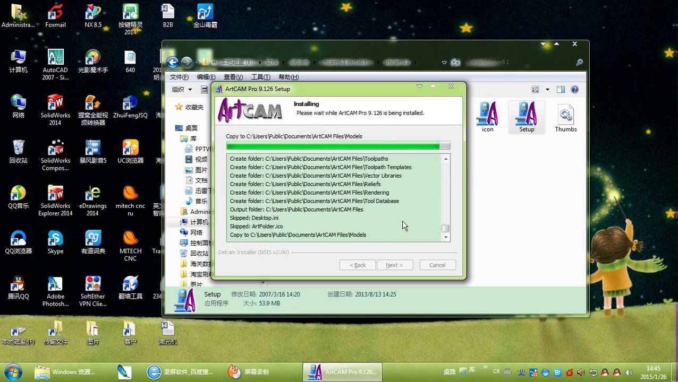Click the Explorer help question mark icon
The width and height of the screenshot is (678, 382).
click(x=574, y=90)
